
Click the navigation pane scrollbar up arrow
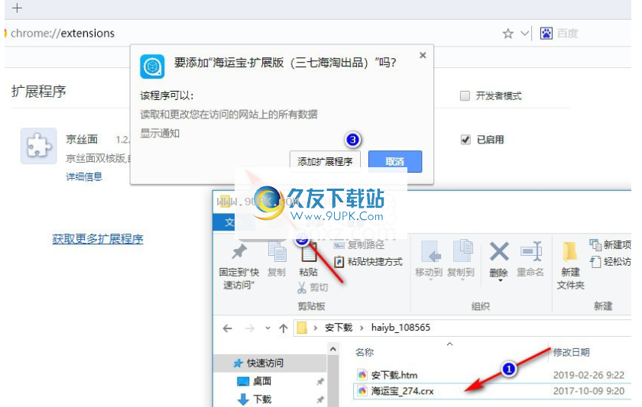coord(333,349)
